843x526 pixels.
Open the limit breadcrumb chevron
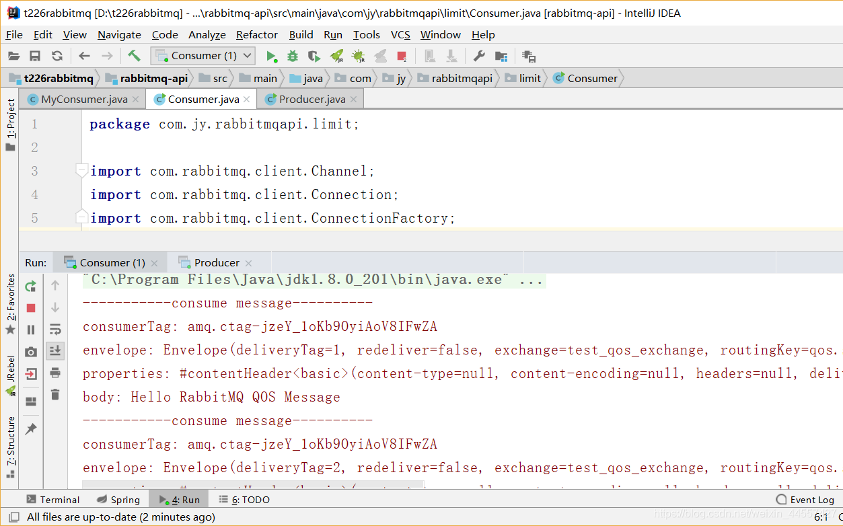pyautogui.click(x=544, y=78)
